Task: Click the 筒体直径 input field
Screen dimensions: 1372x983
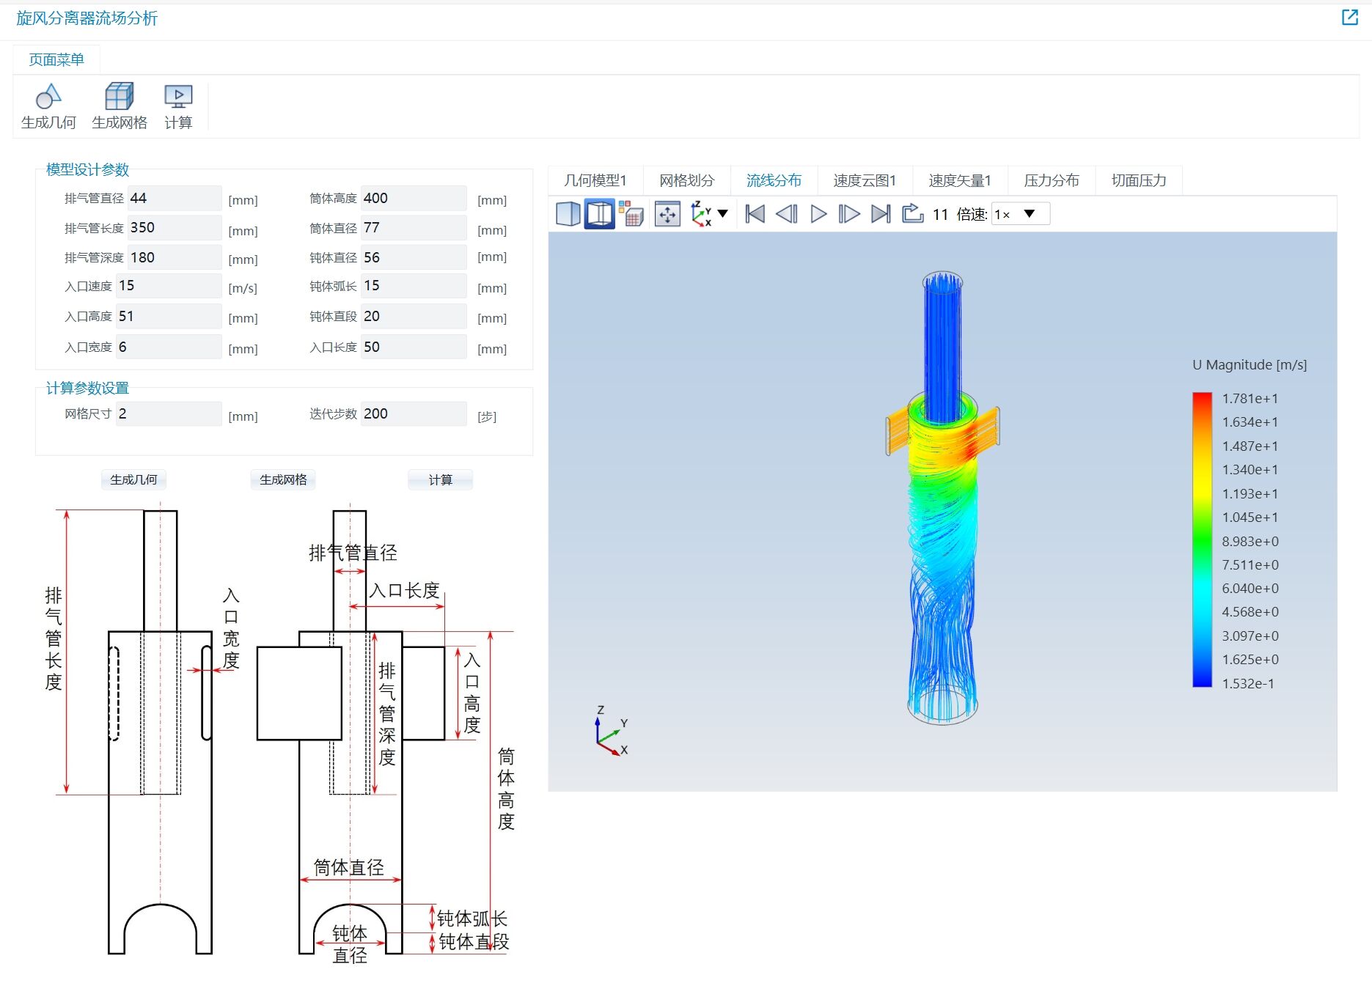Action: (x=414, y=228)
